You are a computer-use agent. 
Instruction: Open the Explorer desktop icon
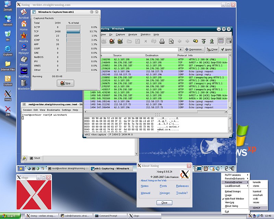[x=8, y=51]
